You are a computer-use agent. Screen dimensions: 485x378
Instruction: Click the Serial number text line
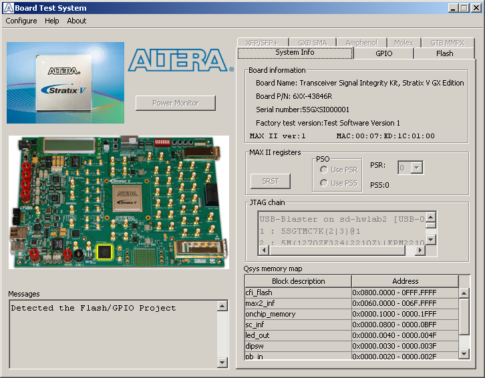pyautogui.click(x=302, y=110)
